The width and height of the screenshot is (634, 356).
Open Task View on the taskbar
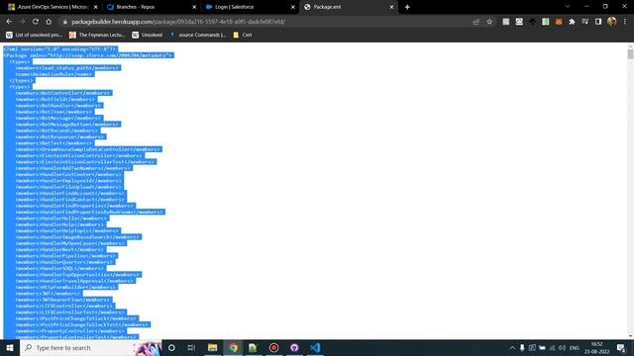(x=191, y=347)
